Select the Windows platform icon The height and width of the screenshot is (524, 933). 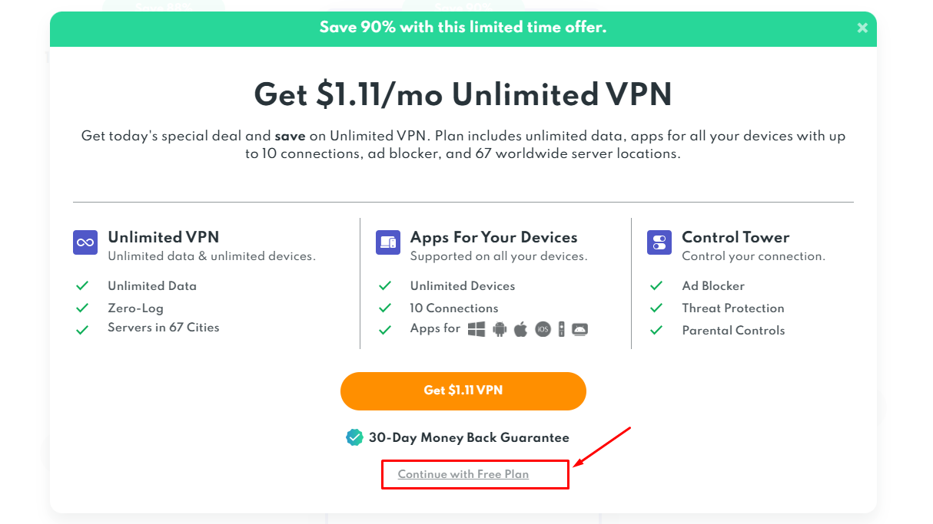pyautogui.click(x=476, y=329)
